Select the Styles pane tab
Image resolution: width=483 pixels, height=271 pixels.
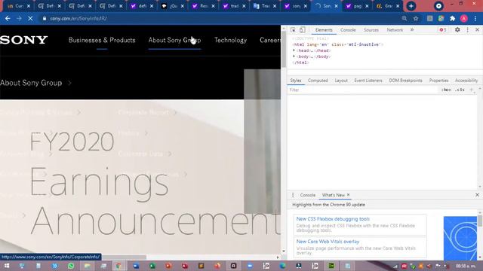[296, 81]
